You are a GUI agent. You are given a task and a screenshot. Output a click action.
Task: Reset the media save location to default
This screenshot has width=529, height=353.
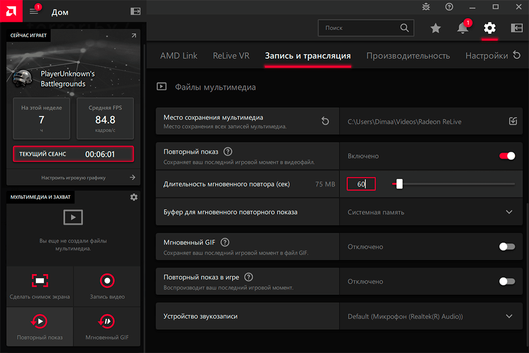pos(325,122)
